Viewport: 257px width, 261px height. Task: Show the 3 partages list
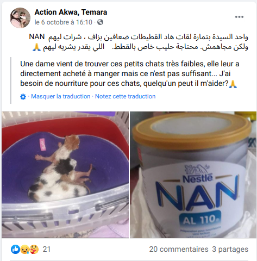click(x=230, y=250)
